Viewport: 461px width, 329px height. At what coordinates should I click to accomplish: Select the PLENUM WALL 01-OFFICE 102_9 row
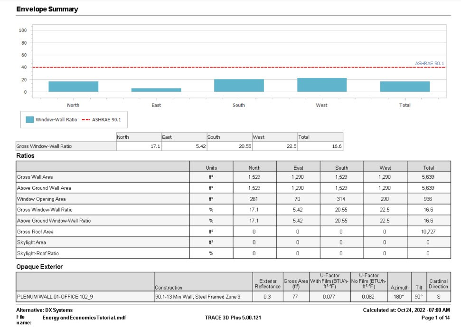[x=55, y=297]
